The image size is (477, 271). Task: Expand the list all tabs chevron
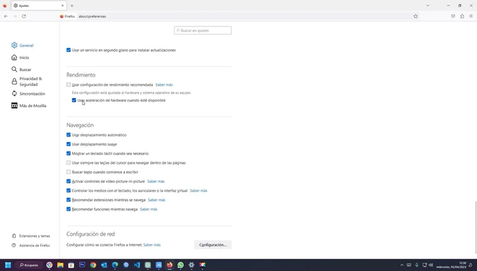(x=428, y=5)
